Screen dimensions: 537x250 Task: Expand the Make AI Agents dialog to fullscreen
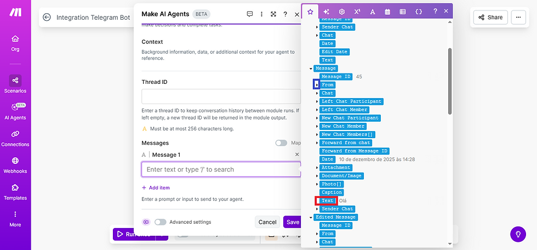point(273,14)
